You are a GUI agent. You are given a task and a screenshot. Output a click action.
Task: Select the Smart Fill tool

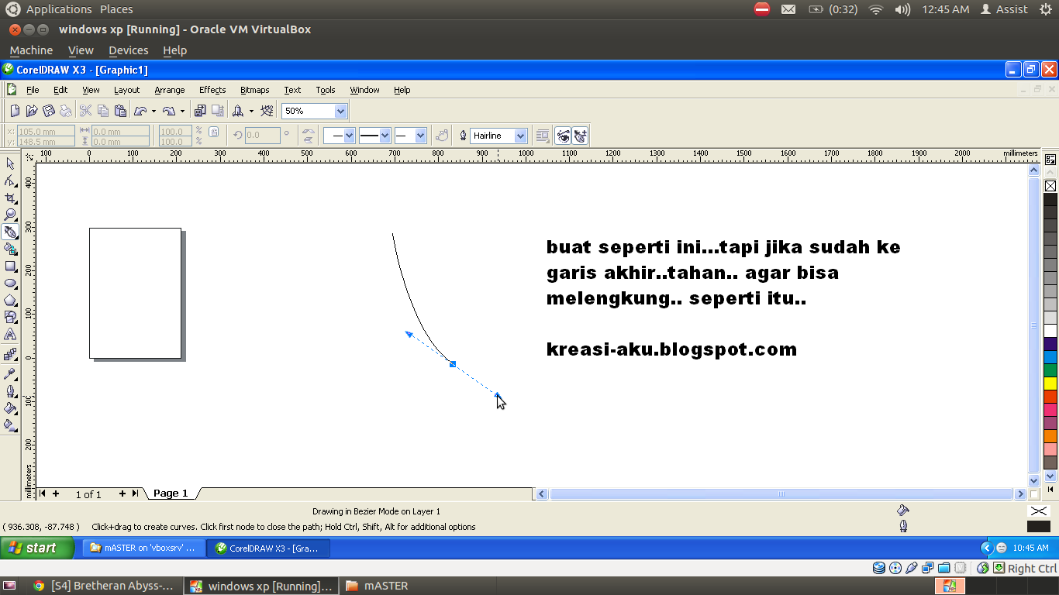tap(10, 249)
